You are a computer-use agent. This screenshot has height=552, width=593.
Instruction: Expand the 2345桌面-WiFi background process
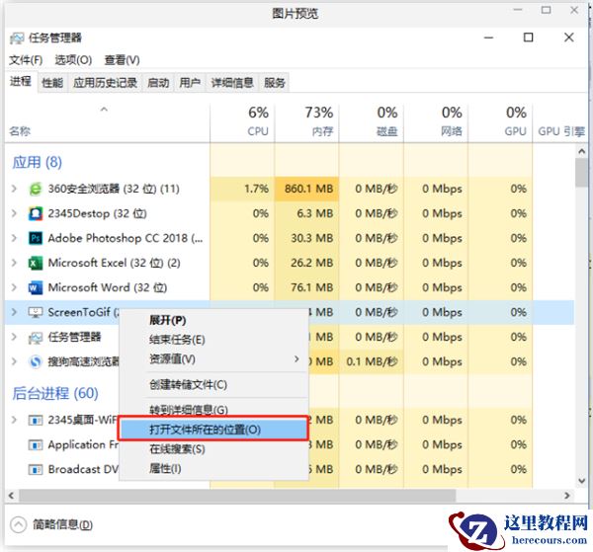pyautogui.click(x=14, y=420)
